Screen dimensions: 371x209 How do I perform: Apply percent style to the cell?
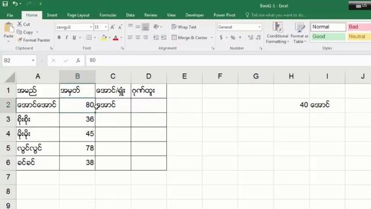click(x=233, y=37)
